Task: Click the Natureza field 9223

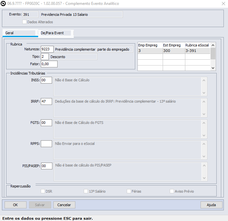Action: (x=47, y=49)
